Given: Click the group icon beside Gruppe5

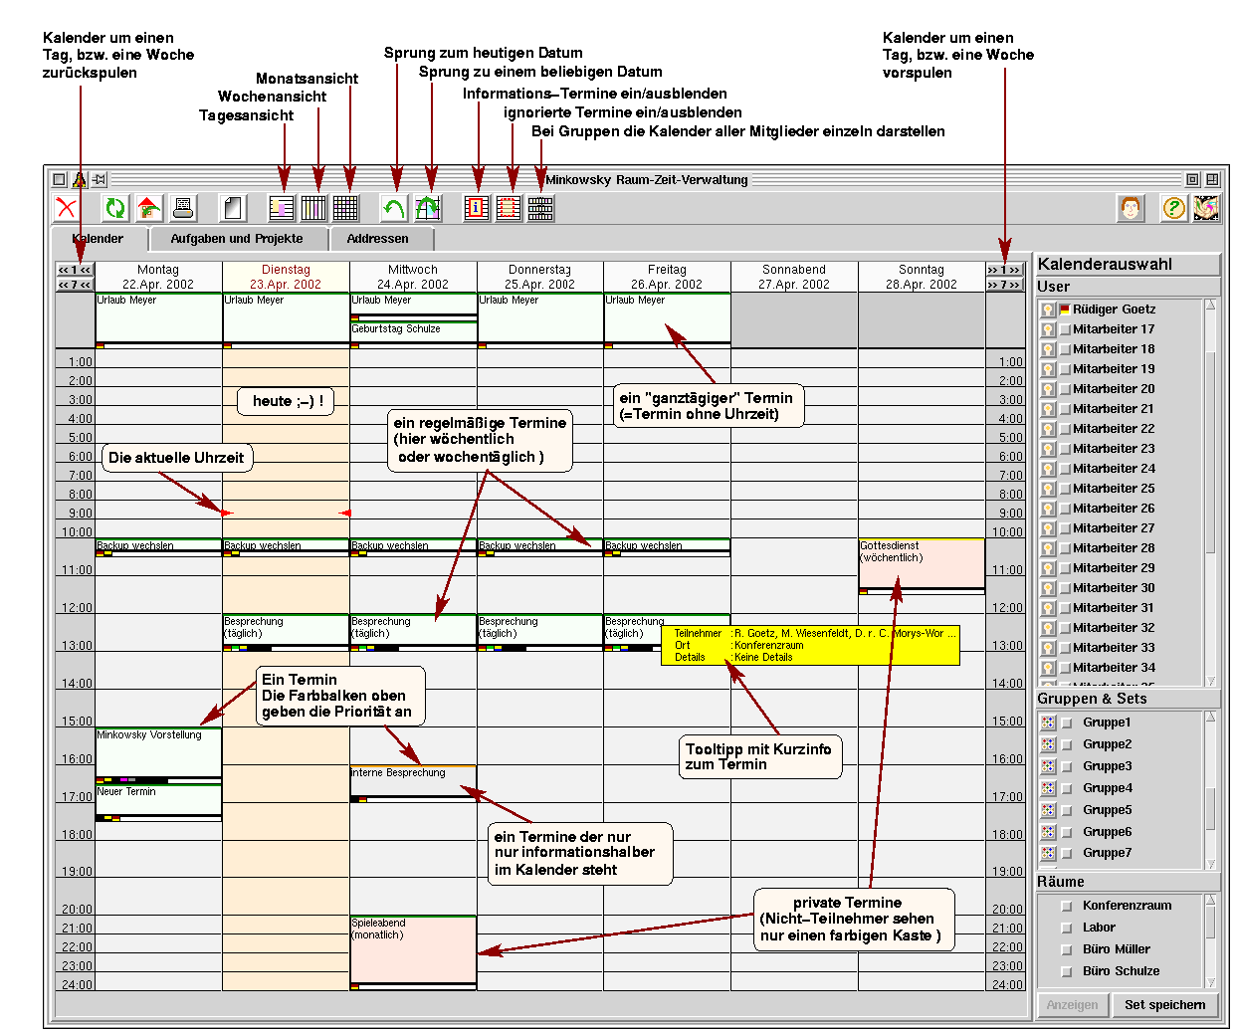Looking at the screenshot, I should pyautogui.click(x=1048, y=810).
